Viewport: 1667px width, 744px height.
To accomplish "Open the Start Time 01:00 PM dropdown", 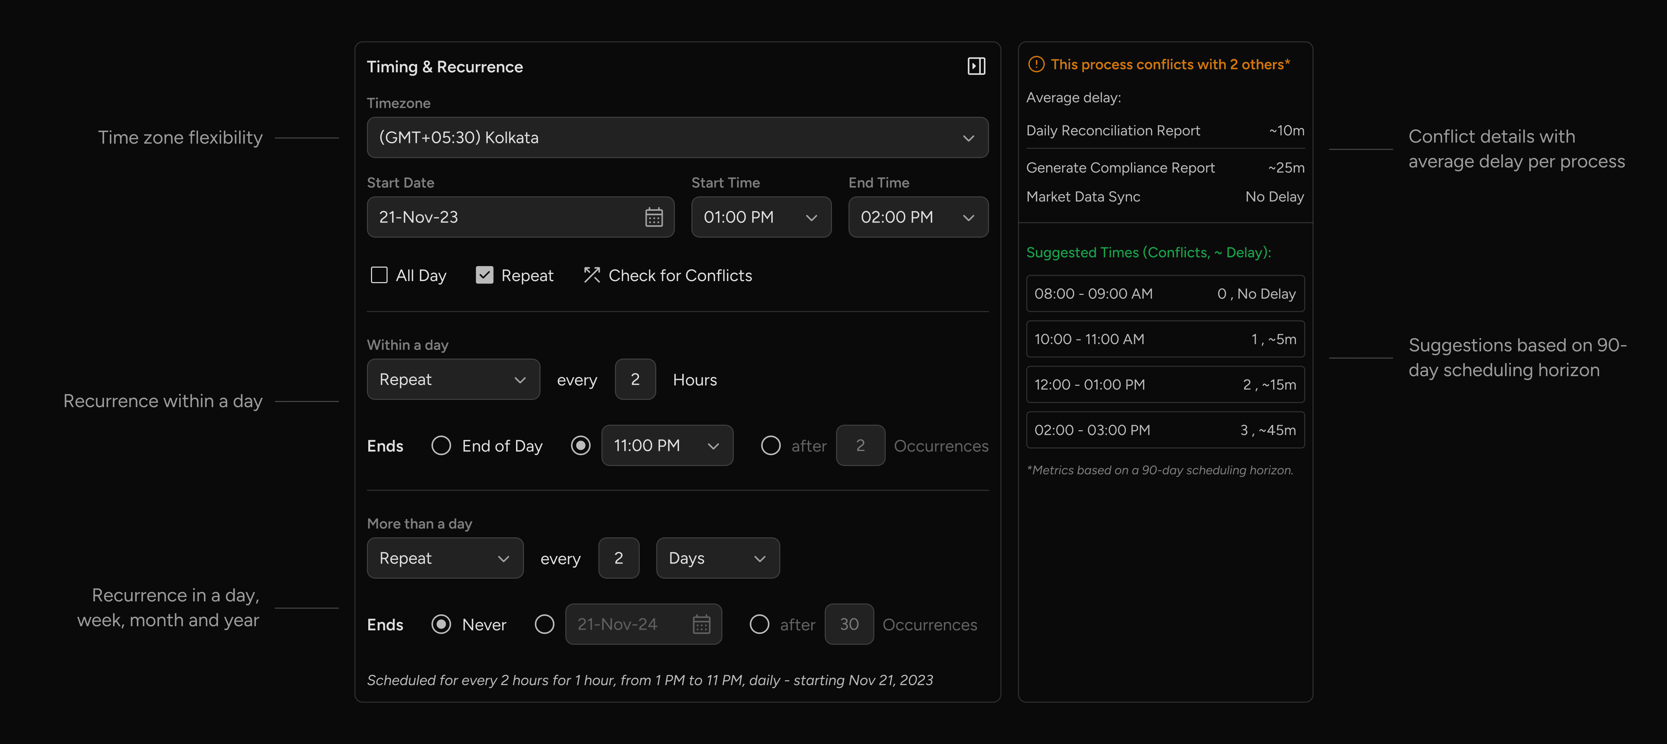I will click(x=761, y=217).
